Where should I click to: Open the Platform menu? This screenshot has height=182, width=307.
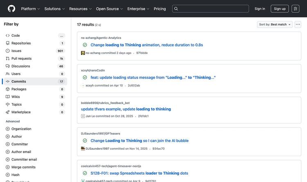tap(30, 9)
